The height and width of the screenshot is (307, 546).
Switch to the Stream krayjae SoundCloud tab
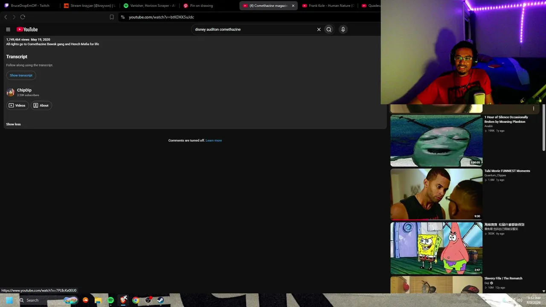pos(90,6)
